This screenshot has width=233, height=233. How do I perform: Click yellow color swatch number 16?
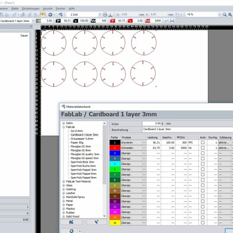point(115,223)
